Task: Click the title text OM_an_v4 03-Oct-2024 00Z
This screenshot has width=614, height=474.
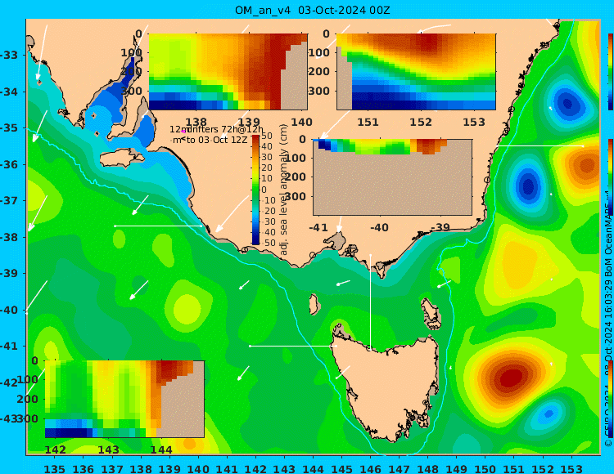Action: click(x=312, y=10)
